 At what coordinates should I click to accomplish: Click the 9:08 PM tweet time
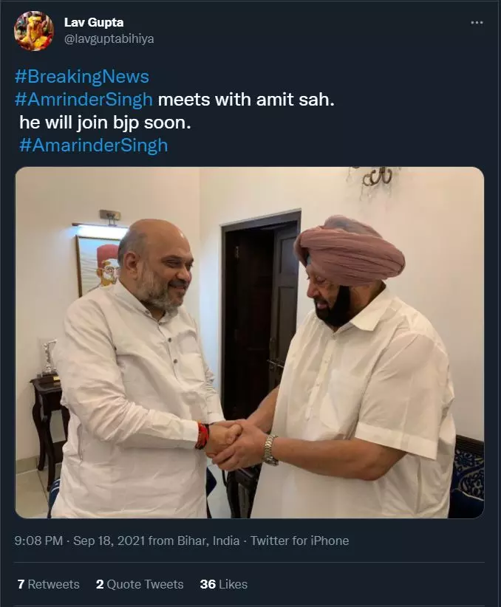click(x=38, y=541)
